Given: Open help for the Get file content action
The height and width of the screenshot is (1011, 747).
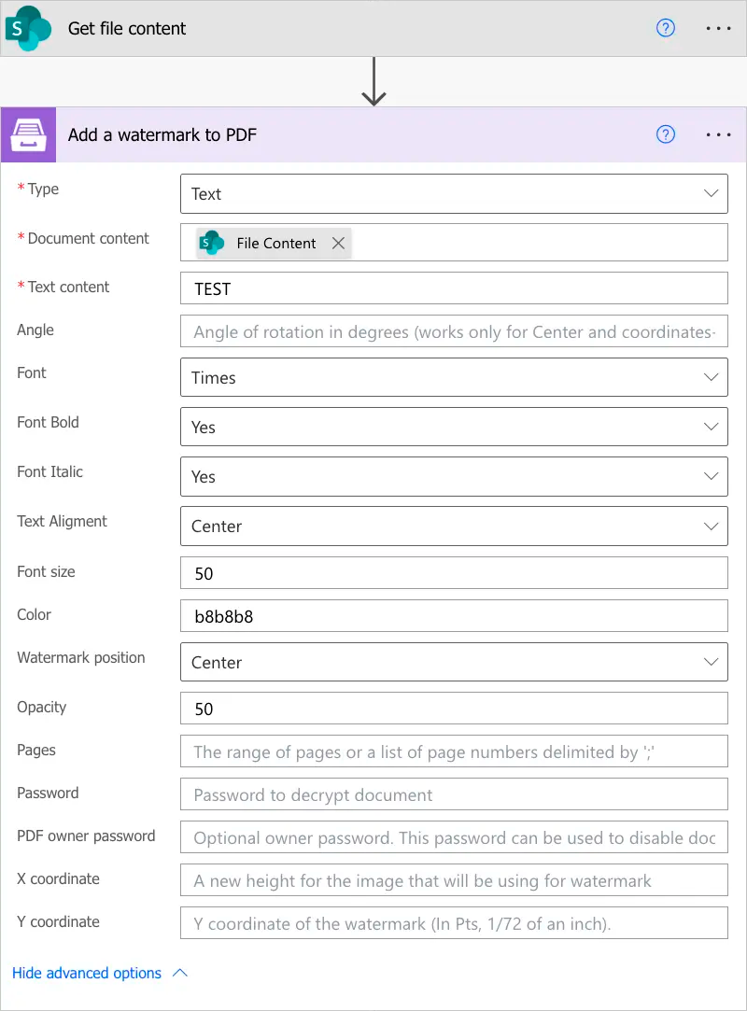Looking at the screenshot, I should click(x=666, y=28).
